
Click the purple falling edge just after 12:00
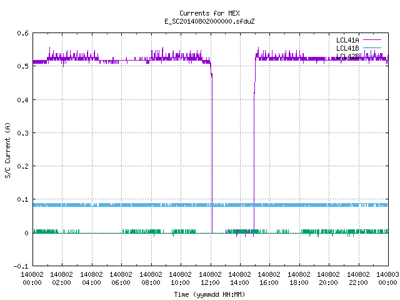tap(212, 153)
